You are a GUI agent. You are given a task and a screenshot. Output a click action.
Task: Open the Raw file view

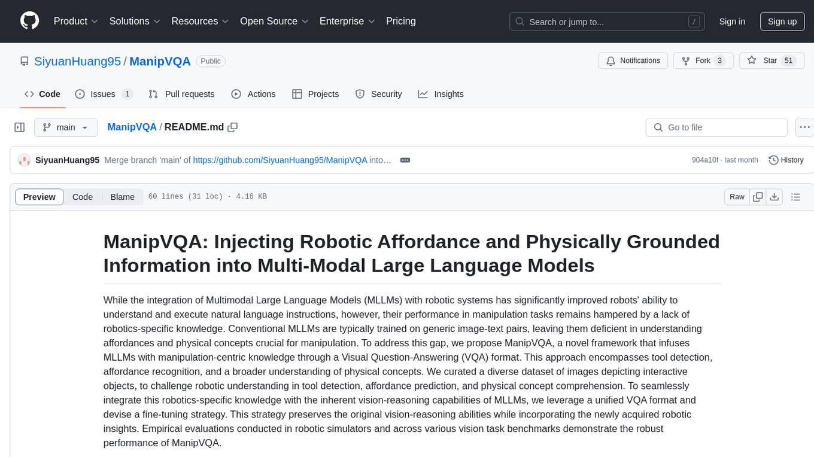pyautogui.click(x=737, y=197)
